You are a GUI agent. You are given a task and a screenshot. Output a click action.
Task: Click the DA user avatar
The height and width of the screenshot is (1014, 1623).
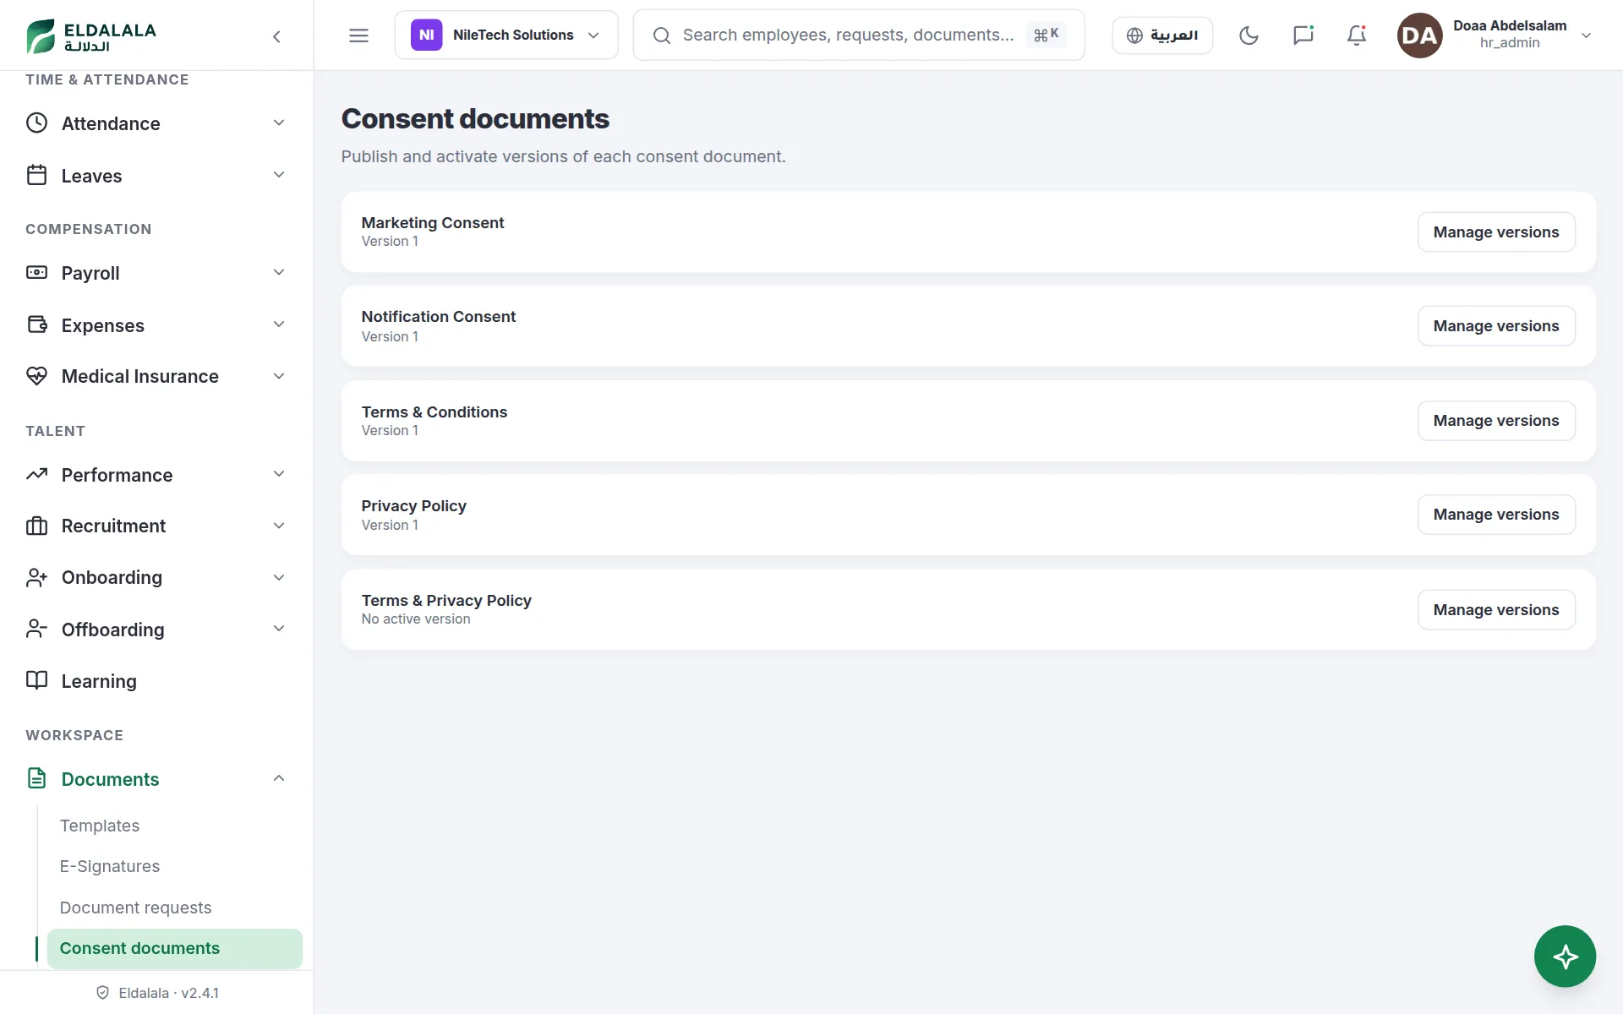pyautogui.click(x=1419, y=35)
